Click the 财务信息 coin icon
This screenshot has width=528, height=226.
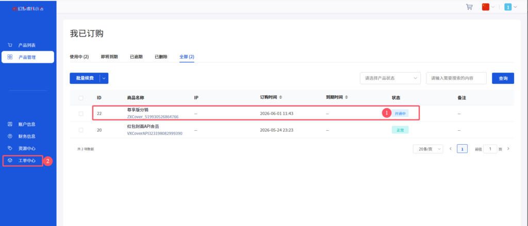10,136
